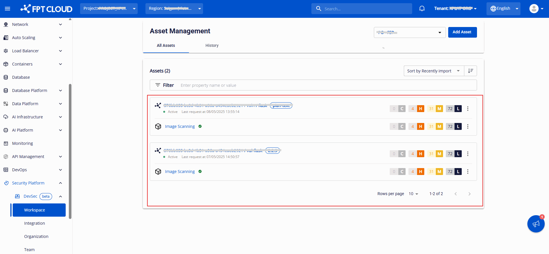Image resolution: width=549 pixels, height=254 pixels.
Task: Click the AI Platform sidebar icon
Action: (x=6, y=130)
